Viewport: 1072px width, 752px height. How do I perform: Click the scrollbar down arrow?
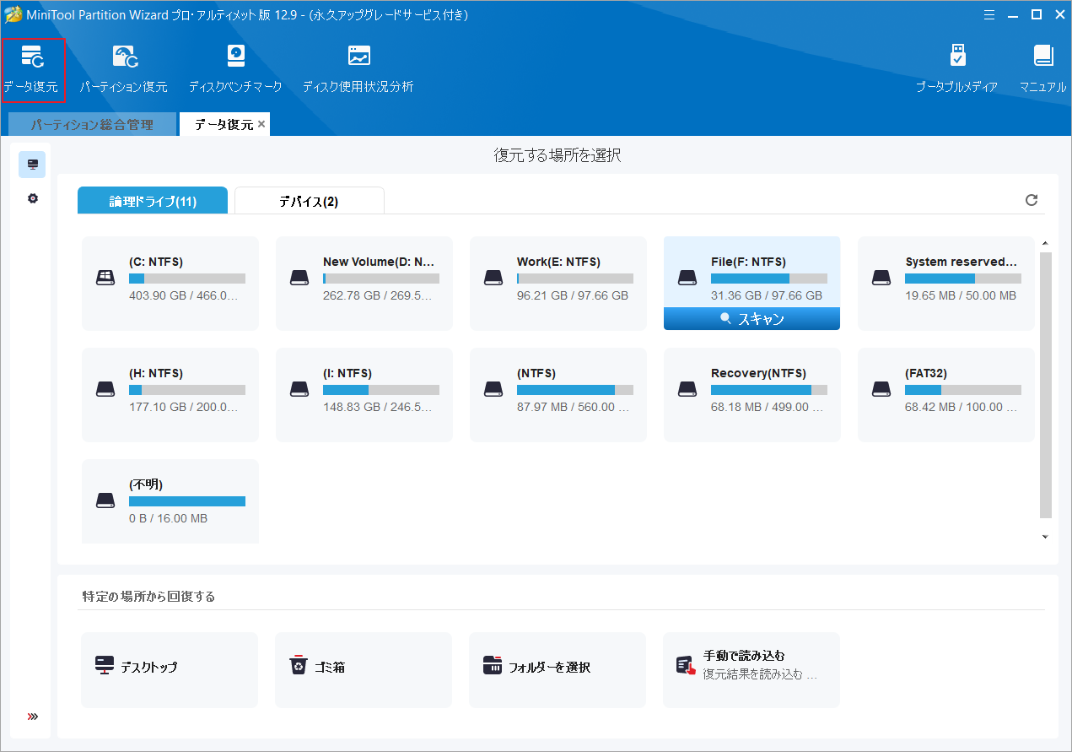[1046, 537]
